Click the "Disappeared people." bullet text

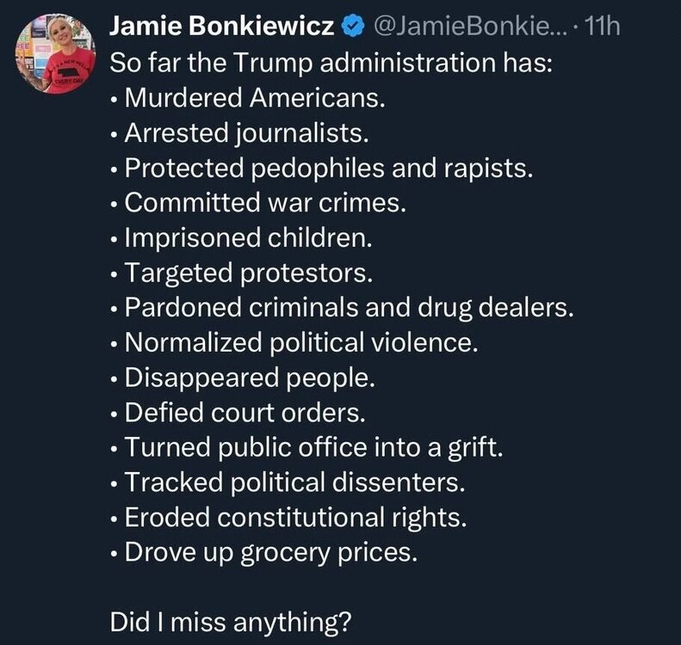coord(251,378)
